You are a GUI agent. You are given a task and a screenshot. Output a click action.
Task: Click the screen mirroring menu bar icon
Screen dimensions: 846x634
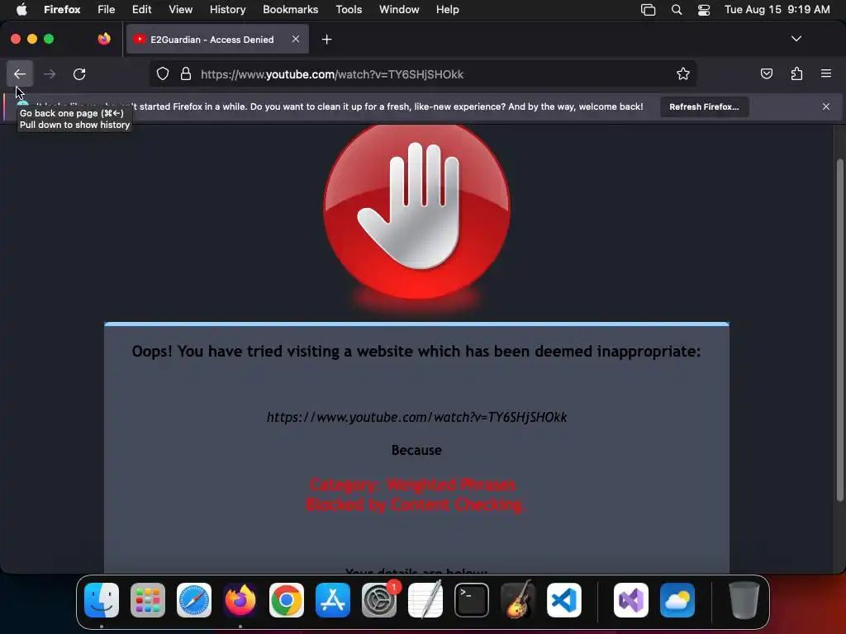click(648, 10)
